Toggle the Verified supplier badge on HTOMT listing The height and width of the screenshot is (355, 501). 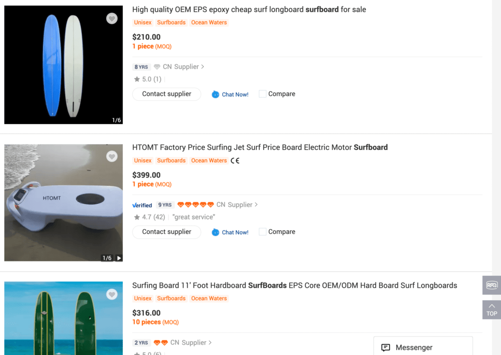click(142, 205)
